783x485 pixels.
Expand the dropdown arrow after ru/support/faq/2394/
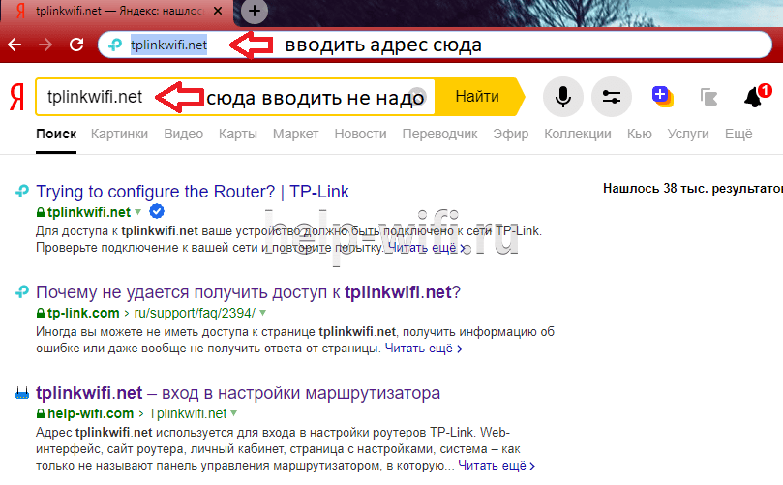(262, 313)
